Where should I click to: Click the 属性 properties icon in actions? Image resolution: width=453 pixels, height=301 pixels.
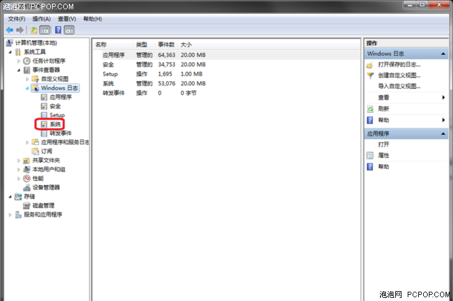pyautogui.click(x=370, y=155)
